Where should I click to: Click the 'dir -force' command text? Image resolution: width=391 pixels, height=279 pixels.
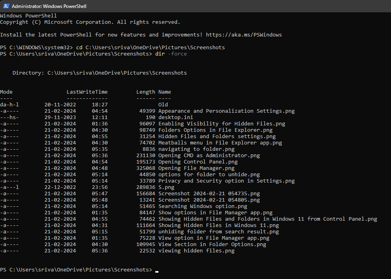point(171,54)
